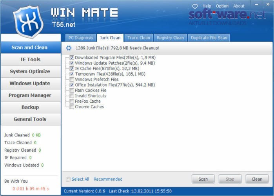Uncheck Office Installation Files checkbox
This screenshot has width=274, height=196.
click(72, 85)
